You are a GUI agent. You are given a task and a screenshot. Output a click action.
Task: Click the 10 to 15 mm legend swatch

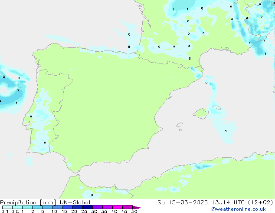[57, 207]
